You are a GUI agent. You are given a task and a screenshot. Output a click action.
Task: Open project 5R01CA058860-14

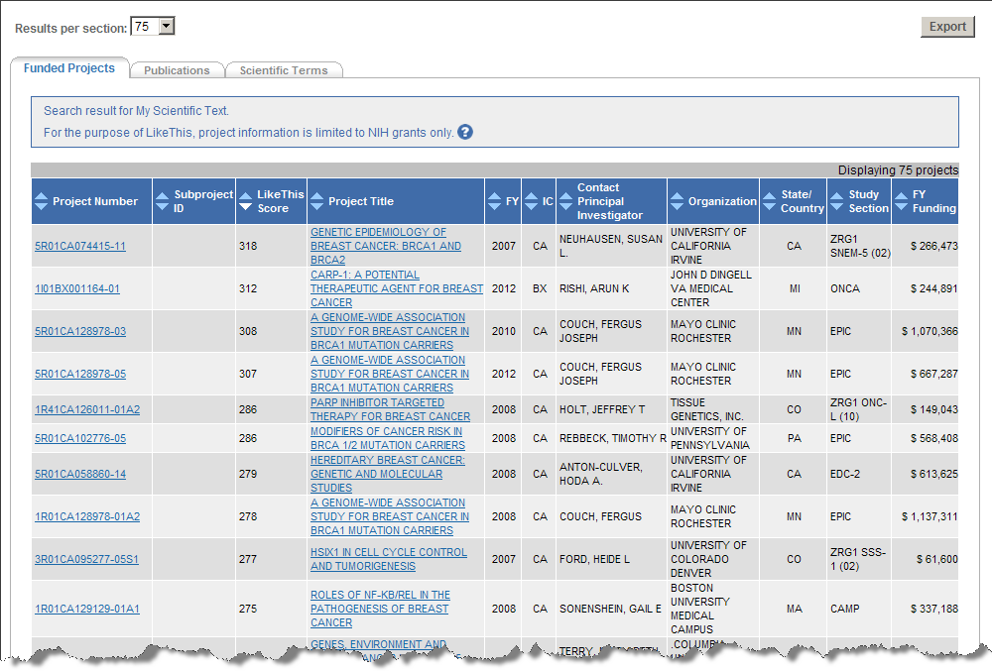(x=80, y=474)
